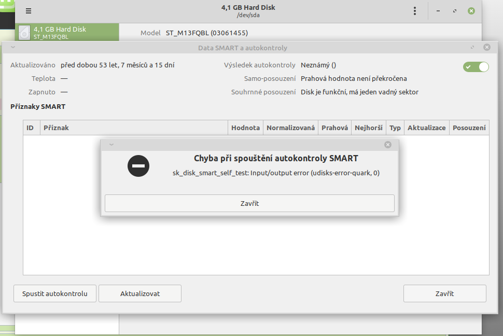Minimize the main Disks window

coord(439,11)
